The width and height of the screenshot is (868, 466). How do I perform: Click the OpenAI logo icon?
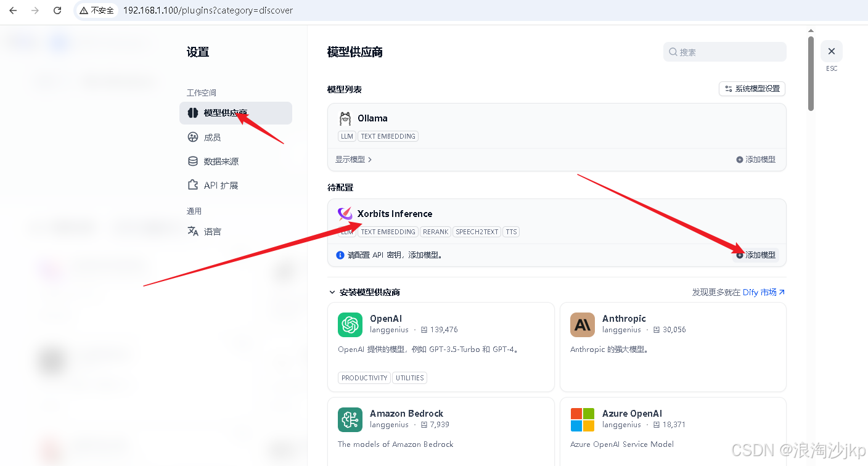(350, 325)
